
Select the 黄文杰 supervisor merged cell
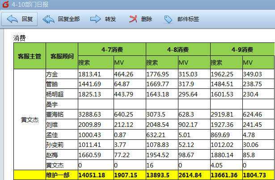29,120
